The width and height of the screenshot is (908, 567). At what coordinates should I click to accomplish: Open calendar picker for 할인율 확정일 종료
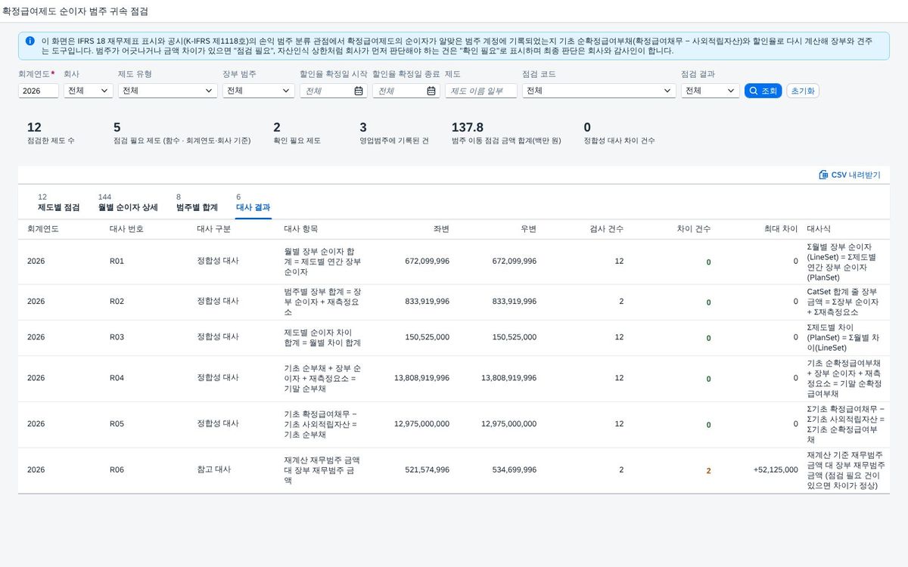coord(431,91)
